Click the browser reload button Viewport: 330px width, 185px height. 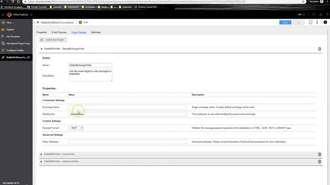click(13, 2)
